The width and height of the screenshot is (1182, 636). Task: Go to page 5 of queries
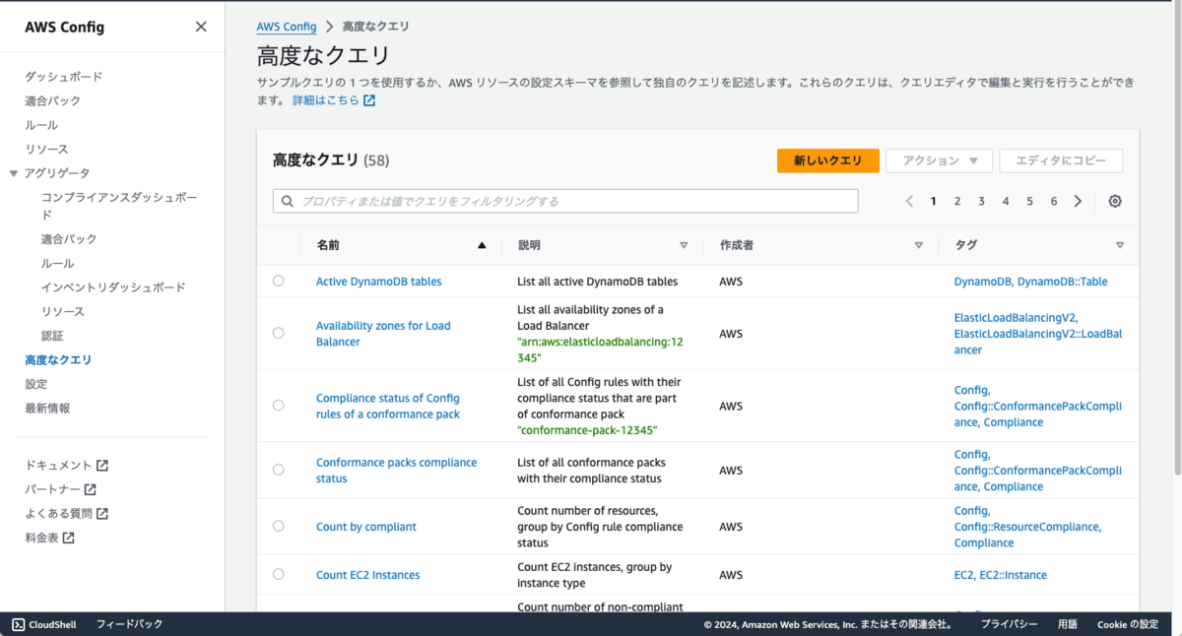1029,201
